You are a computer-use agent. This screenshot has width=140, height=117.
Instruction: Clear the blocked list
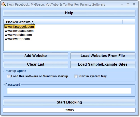click(36, 64)
